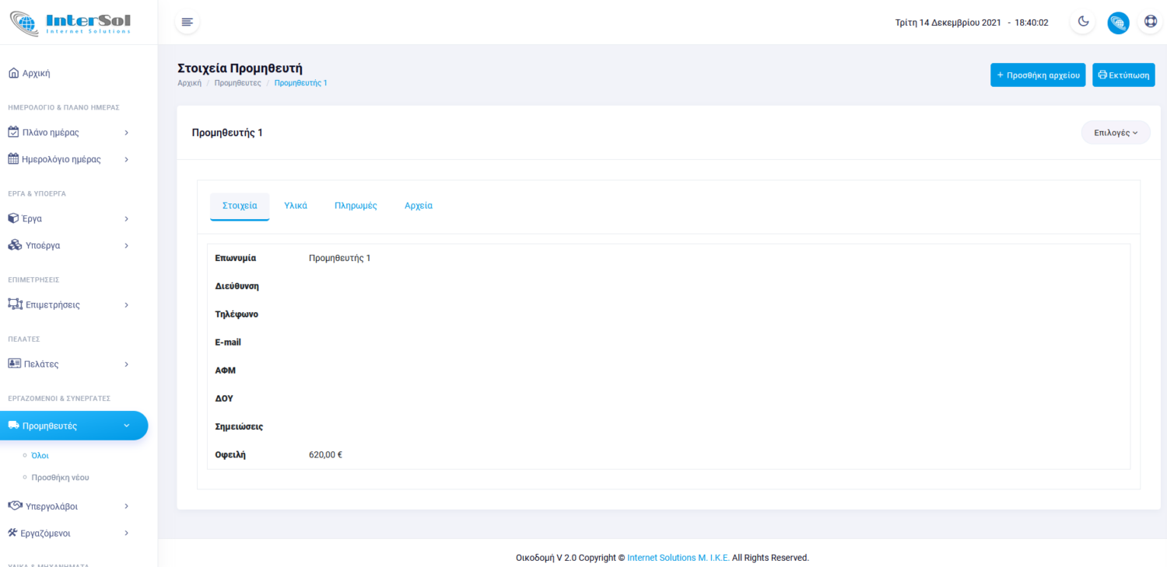
Task: Click the Υπεργολάβοι handshake icon
Action: [14, 506]
